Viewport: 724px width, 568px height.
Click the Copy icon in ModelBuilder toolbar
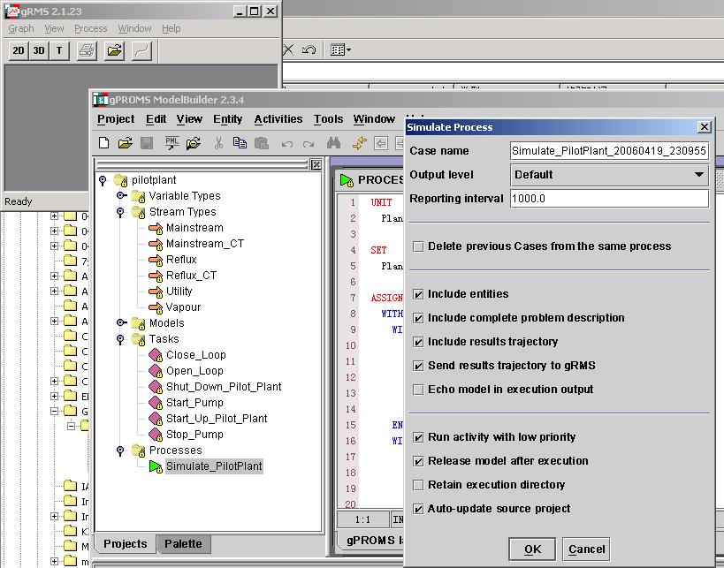coord(240,143)
